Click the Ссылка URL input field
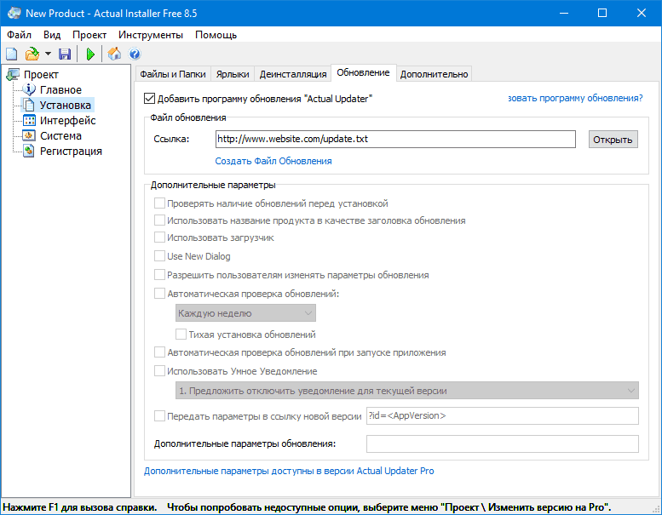Image resolution: width=662 pixels, height=515 pixels. tap(395, 140)
